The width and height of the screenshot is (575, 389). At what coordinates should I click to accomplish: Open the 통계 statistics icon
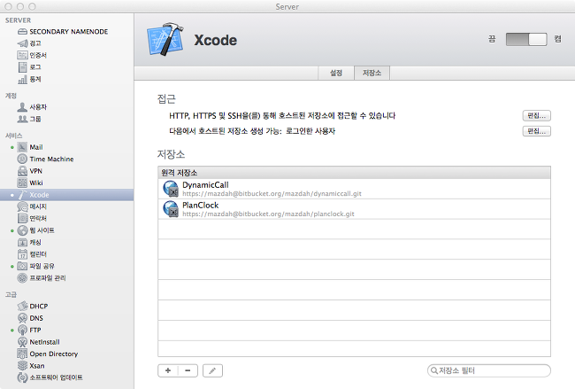(22, 79)
